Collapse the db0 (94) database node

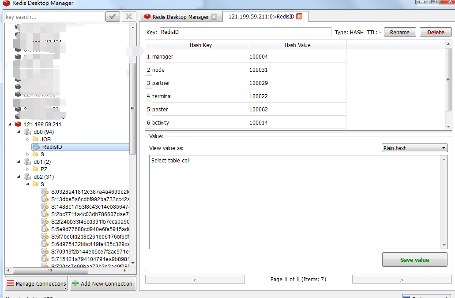click(x=19, y=132)
